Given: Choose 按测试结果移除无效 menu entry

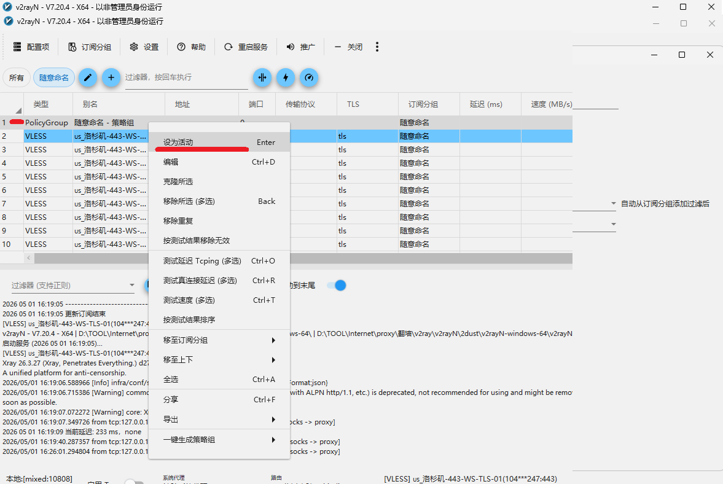Looking at the screenshot, I should [x=219, y=241].
